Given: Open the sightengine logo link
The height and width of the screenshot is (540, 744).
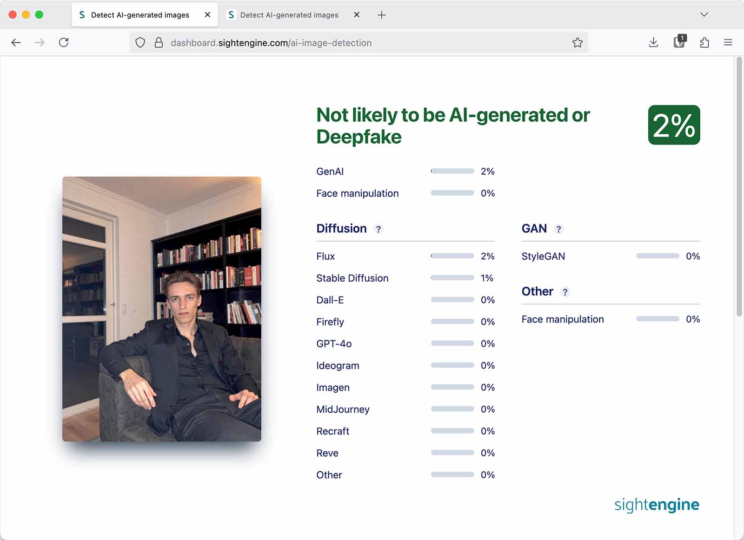Looking at the screenshot, I should 657,505.
